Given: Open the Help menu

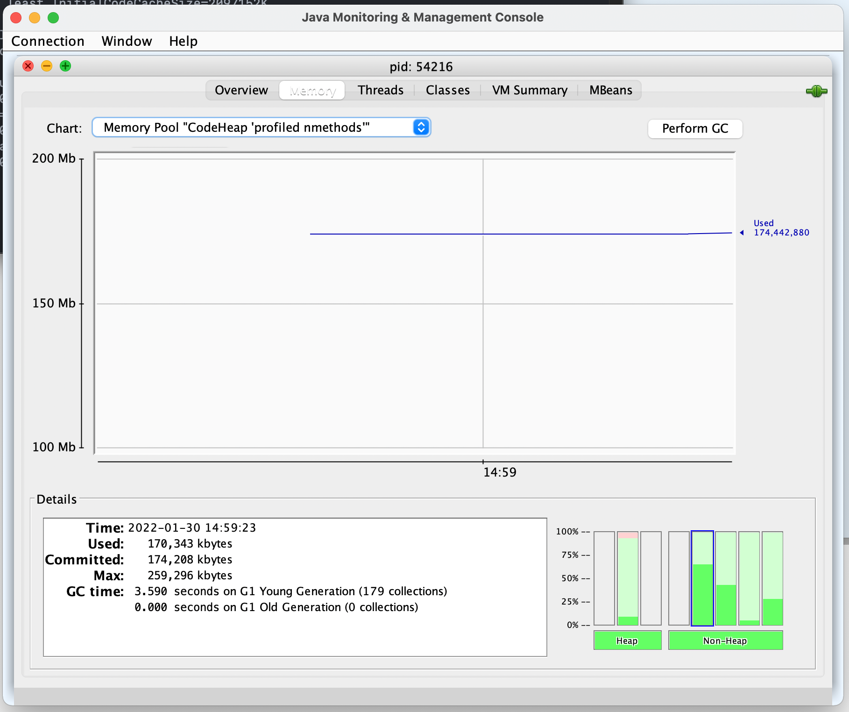Looking at the screenshot, I should [183, 41].
